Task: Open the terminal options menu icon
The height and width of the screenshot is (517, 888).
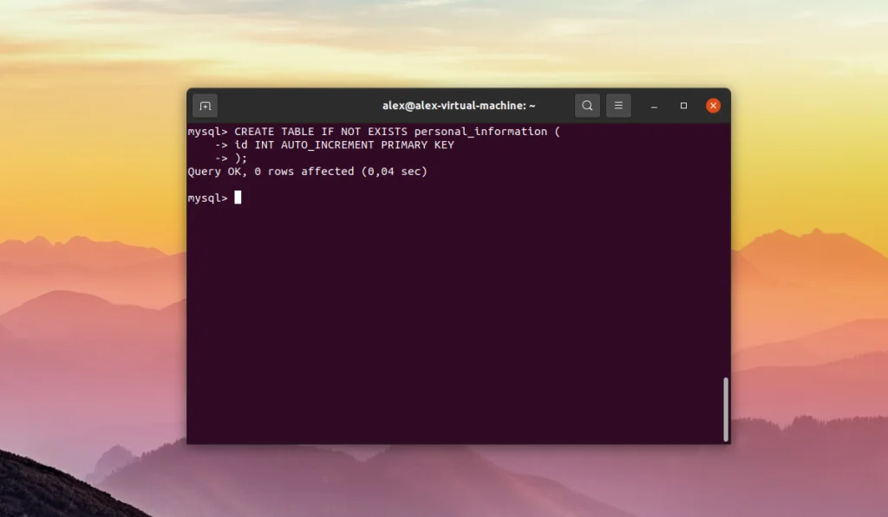Action: (618, 105)
